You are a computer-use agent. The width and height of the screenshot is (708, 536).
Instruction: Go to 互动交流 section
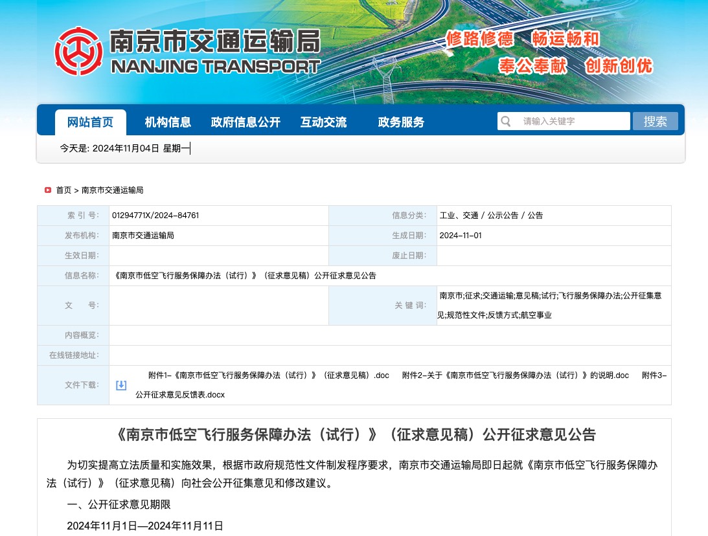pyautogui.click(x=323, y=122)
